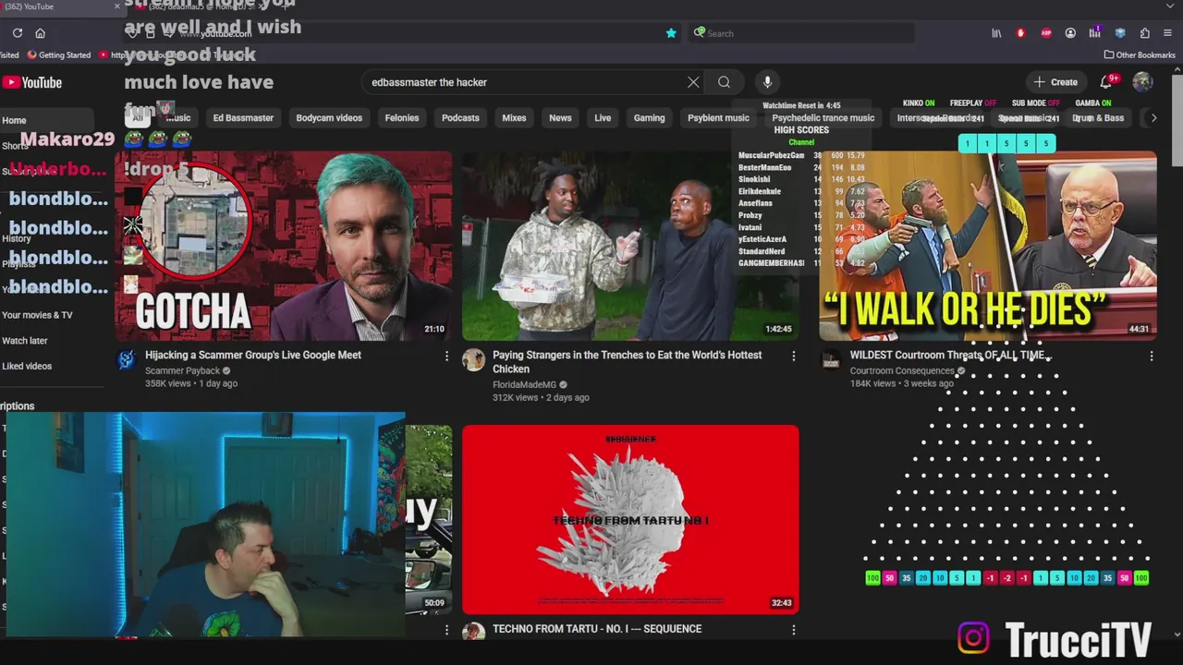Show more filter chips with the right chevron

pyautogui.click(x=1153, y=118)
